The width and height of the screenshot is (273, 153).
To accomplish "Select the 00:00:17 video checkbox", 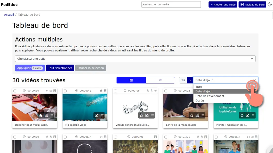I will [x=65, y=137].
